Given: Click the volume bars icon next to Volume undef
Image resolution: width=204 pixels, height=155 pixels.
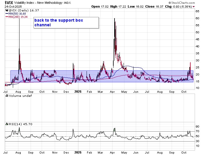Looking at the screenshot, I should [6, 96].
